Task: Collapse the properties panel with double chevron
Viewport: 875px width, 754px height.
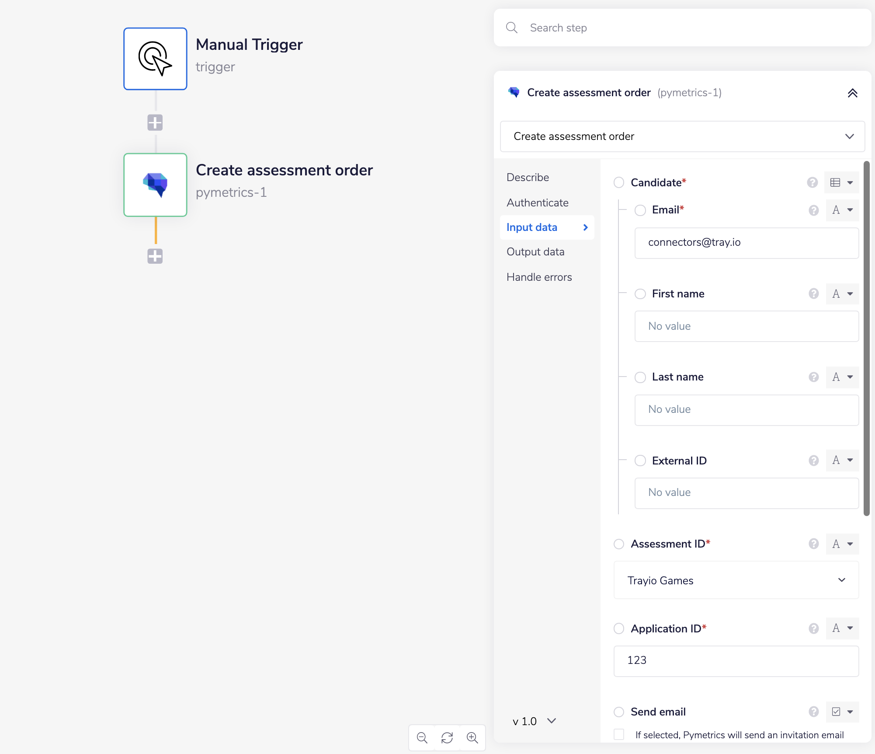Action: point(852,93)
